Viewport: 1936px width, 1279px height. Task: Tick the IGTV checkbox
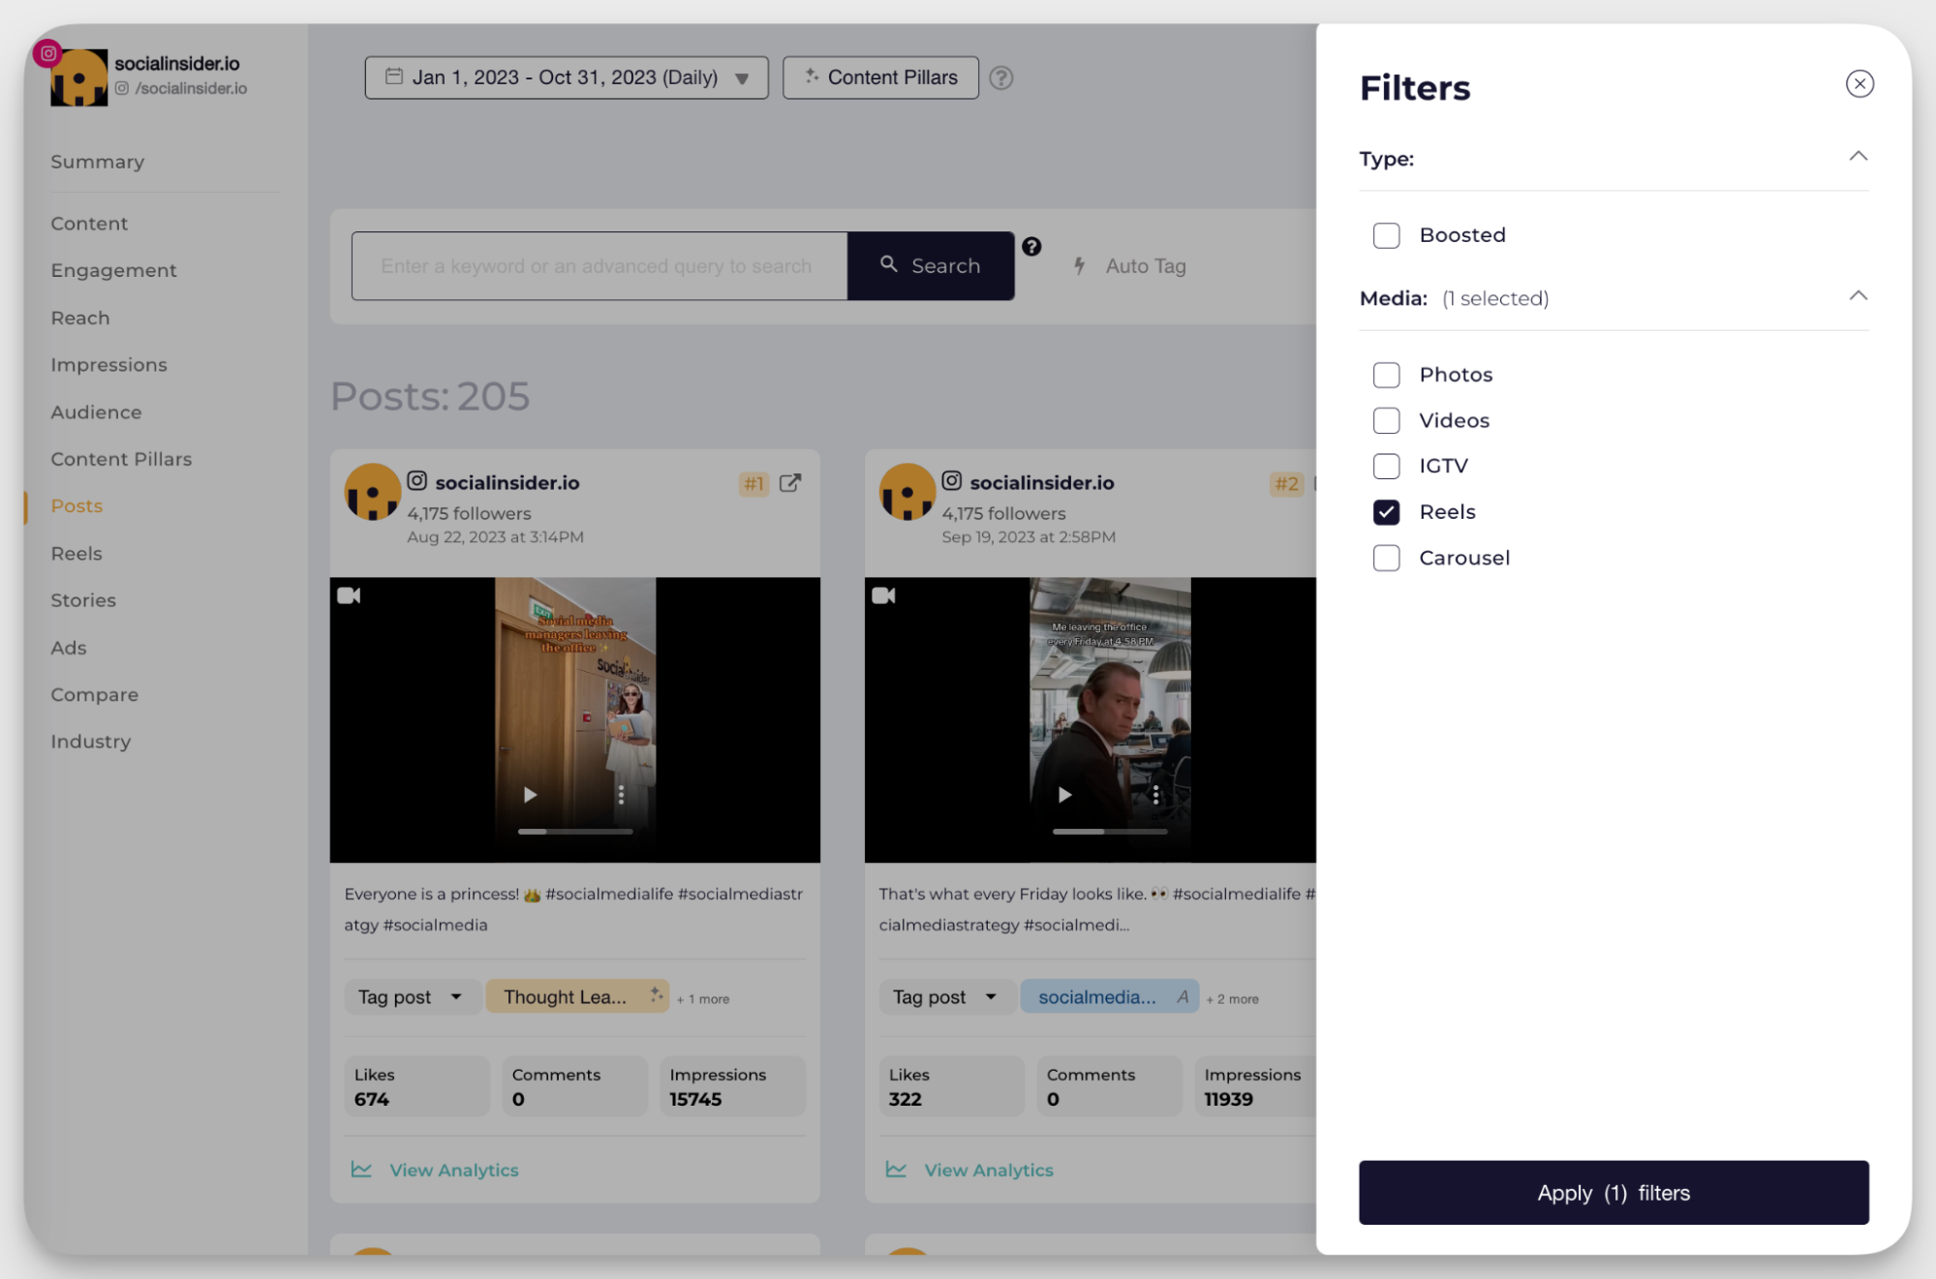click(1386, 466)
